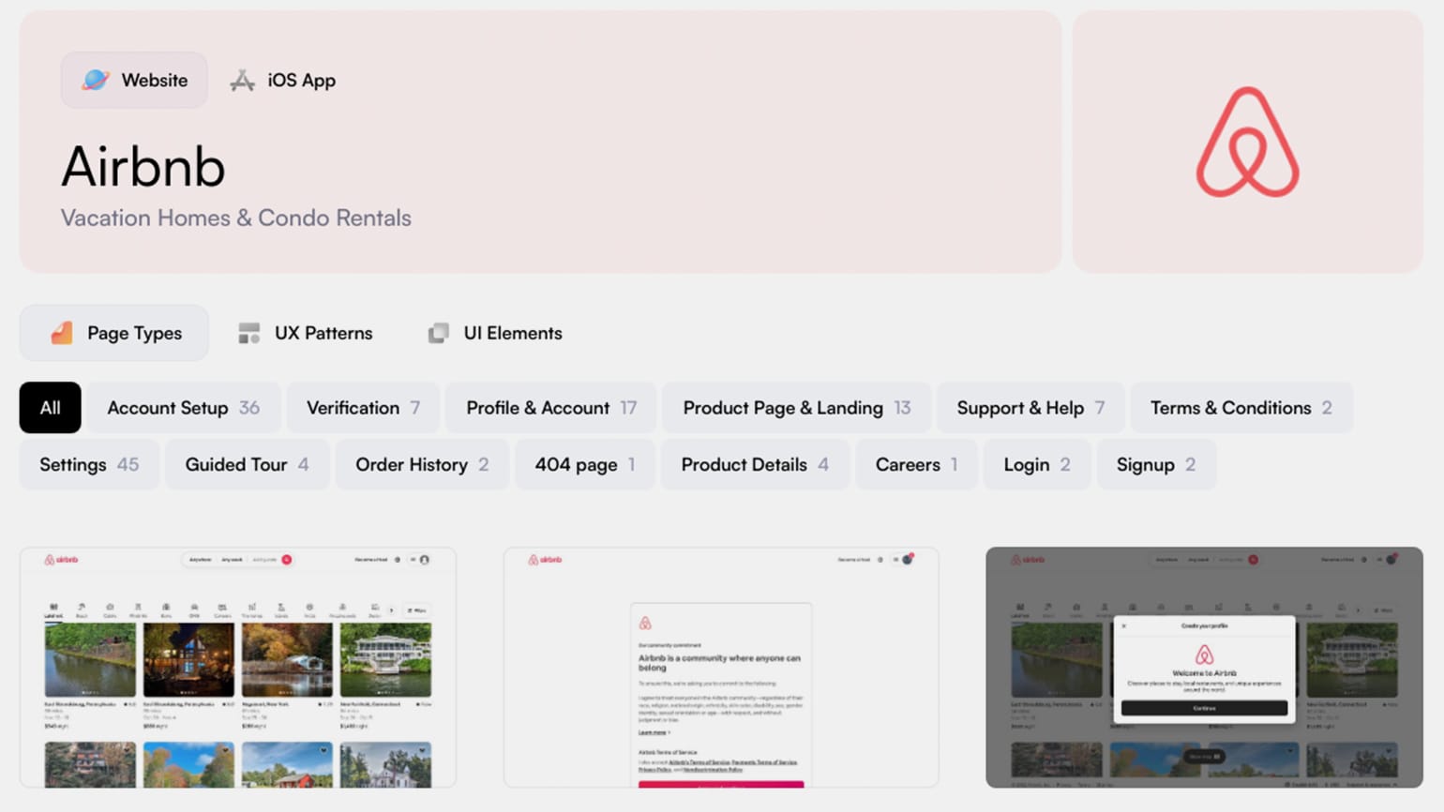
Task: Filter by Login pages
Action: [x=1037, y=464]
